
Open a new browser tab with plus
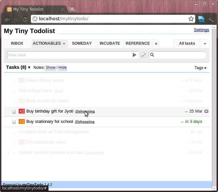72,9
